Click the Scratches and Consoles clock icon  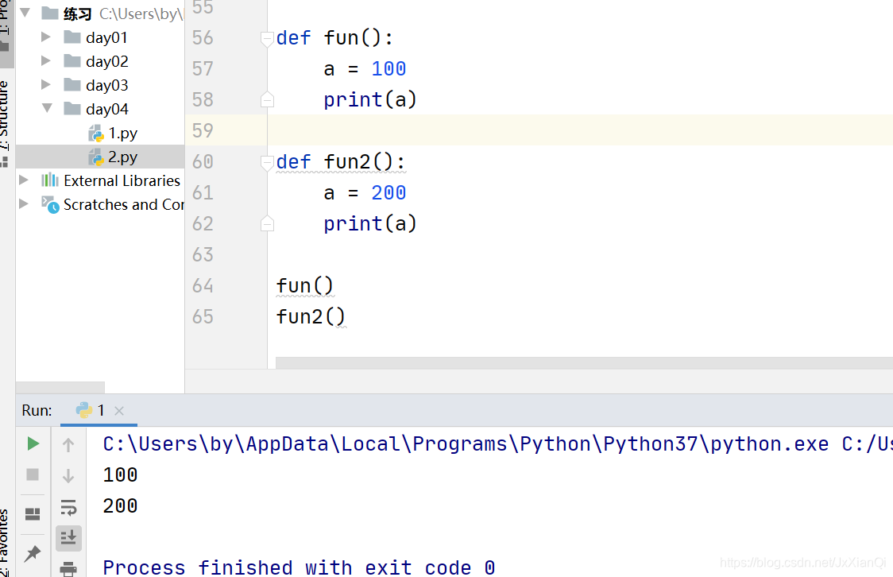pyautogui.click(x=50, y=204)
